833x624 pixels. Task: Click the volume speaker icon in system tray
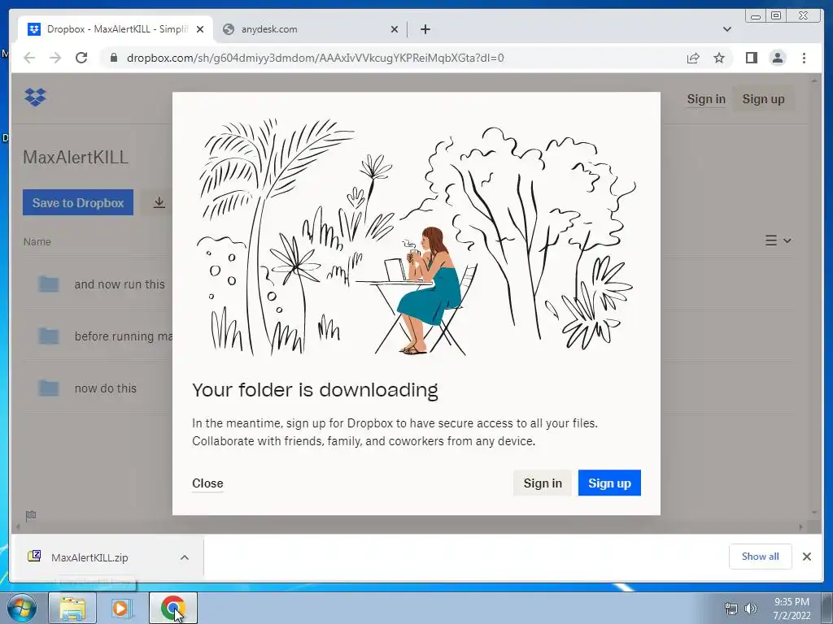point(750,609)
